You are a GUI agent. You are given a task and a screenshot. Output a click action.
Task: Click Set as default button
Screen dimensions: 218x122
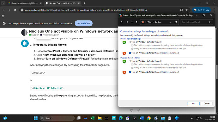(83, 23)
